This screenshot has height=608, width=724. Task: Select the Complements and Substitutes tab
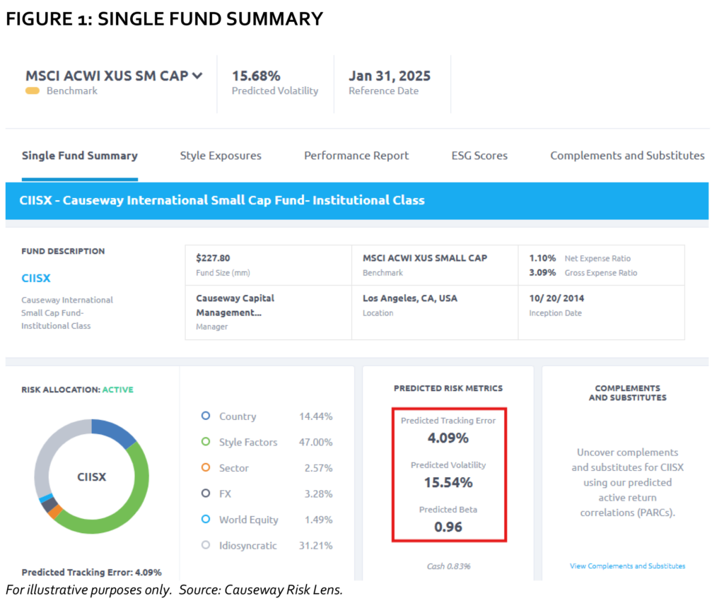pos(627,156)
